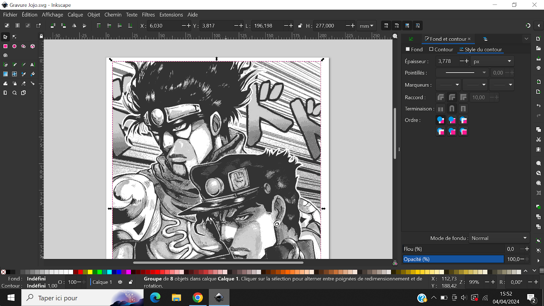Increase Épaisseur with the plus button
This screenshot has width=544, height=306.
(x=467, y=61)
